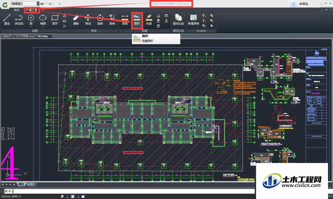Activate the 移动 (move) tool
This screenshot has height=199, width=333.
(88, 20)
